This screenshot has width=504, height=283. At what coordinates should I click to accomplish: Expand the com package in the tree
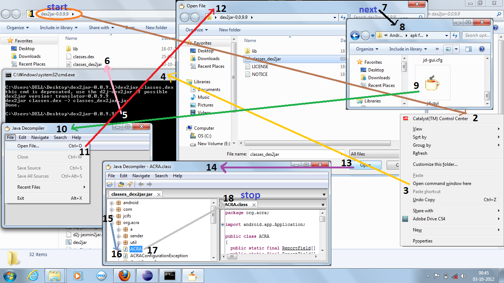pyautogui.click(x=112, y=209)
